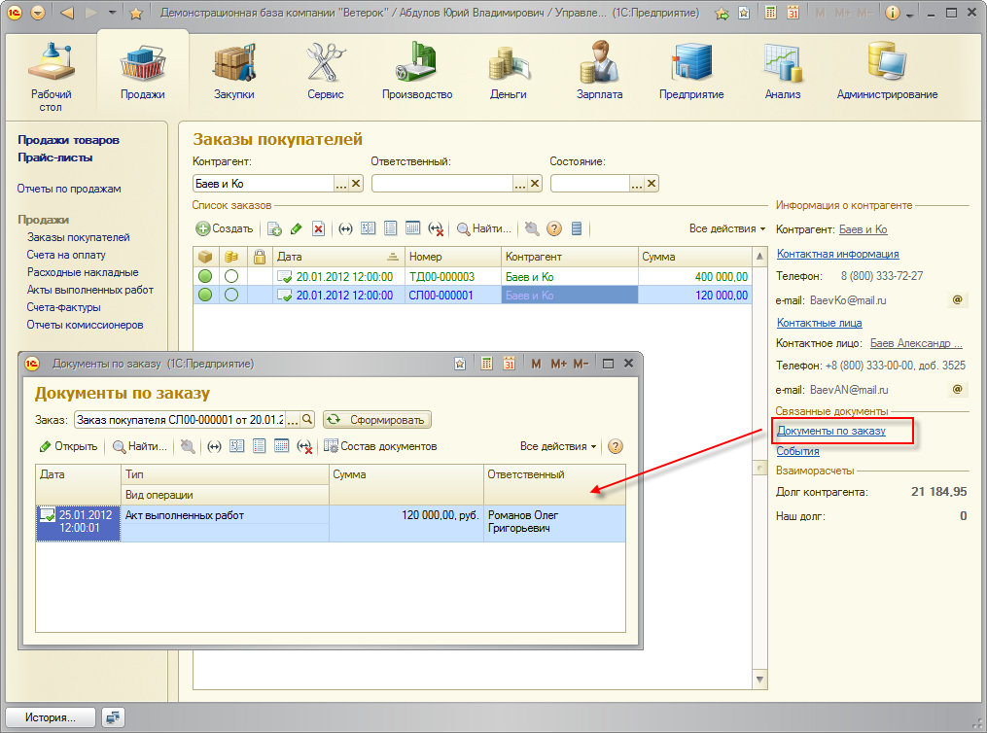
Task: Click the scroll down arrow of orders list
Action: pos(759,680)
